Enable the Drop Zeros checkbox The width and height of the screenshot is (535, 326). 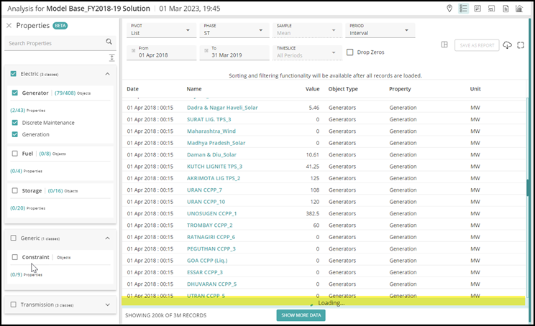pos(349,52)
